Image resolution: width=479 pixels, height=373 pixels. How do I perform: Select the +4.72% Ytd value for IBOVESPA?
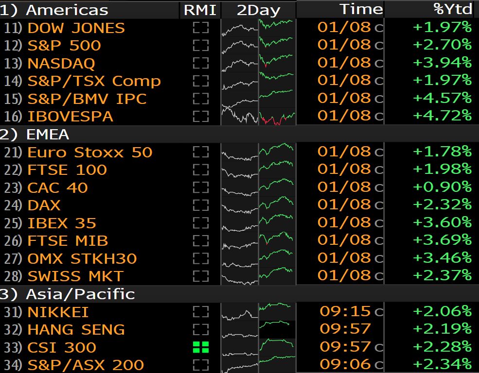pos(443,116)
